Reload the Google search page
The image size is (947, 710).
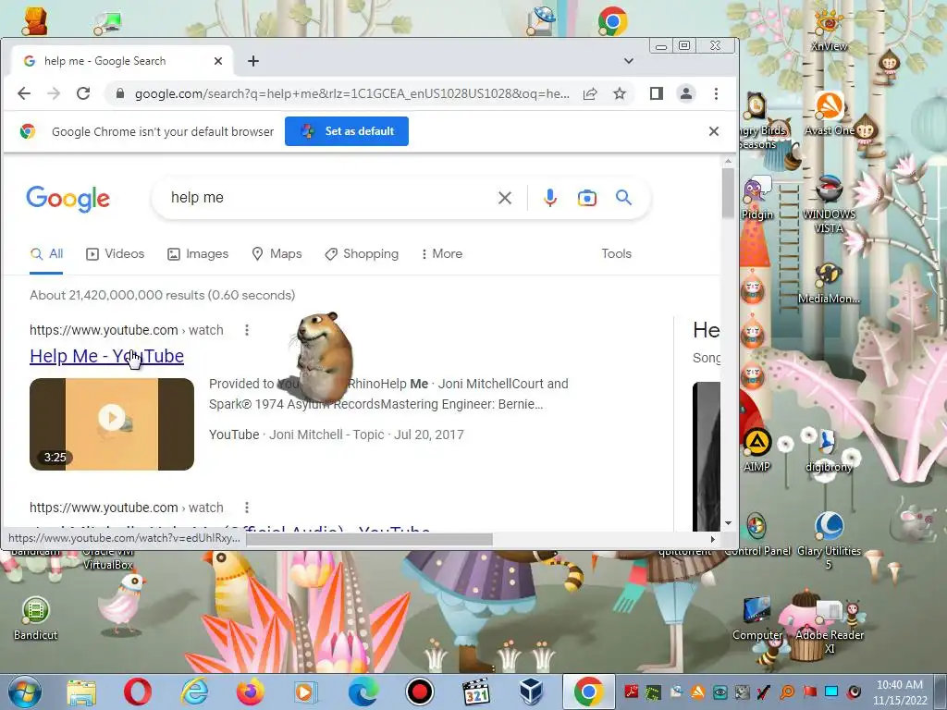83,93
